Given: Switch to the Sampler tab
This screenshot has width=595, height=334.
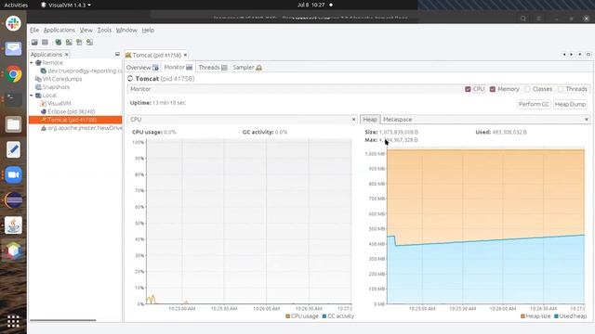Looking at the screenshot, I should (247, 68).
